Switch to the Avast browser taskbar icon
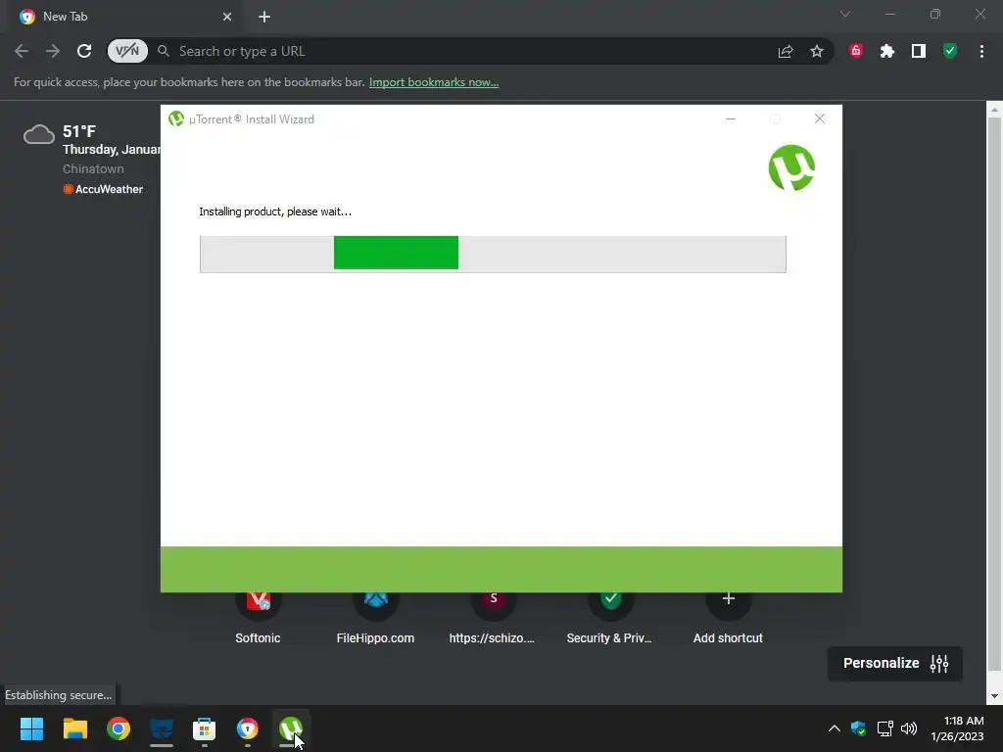The width and height of the screenshot is (1003, 752). (x=248, y=728)
